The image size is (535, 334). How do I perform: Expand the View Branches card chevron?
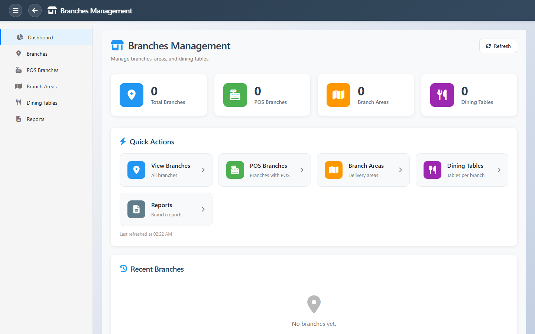(203, 170)
